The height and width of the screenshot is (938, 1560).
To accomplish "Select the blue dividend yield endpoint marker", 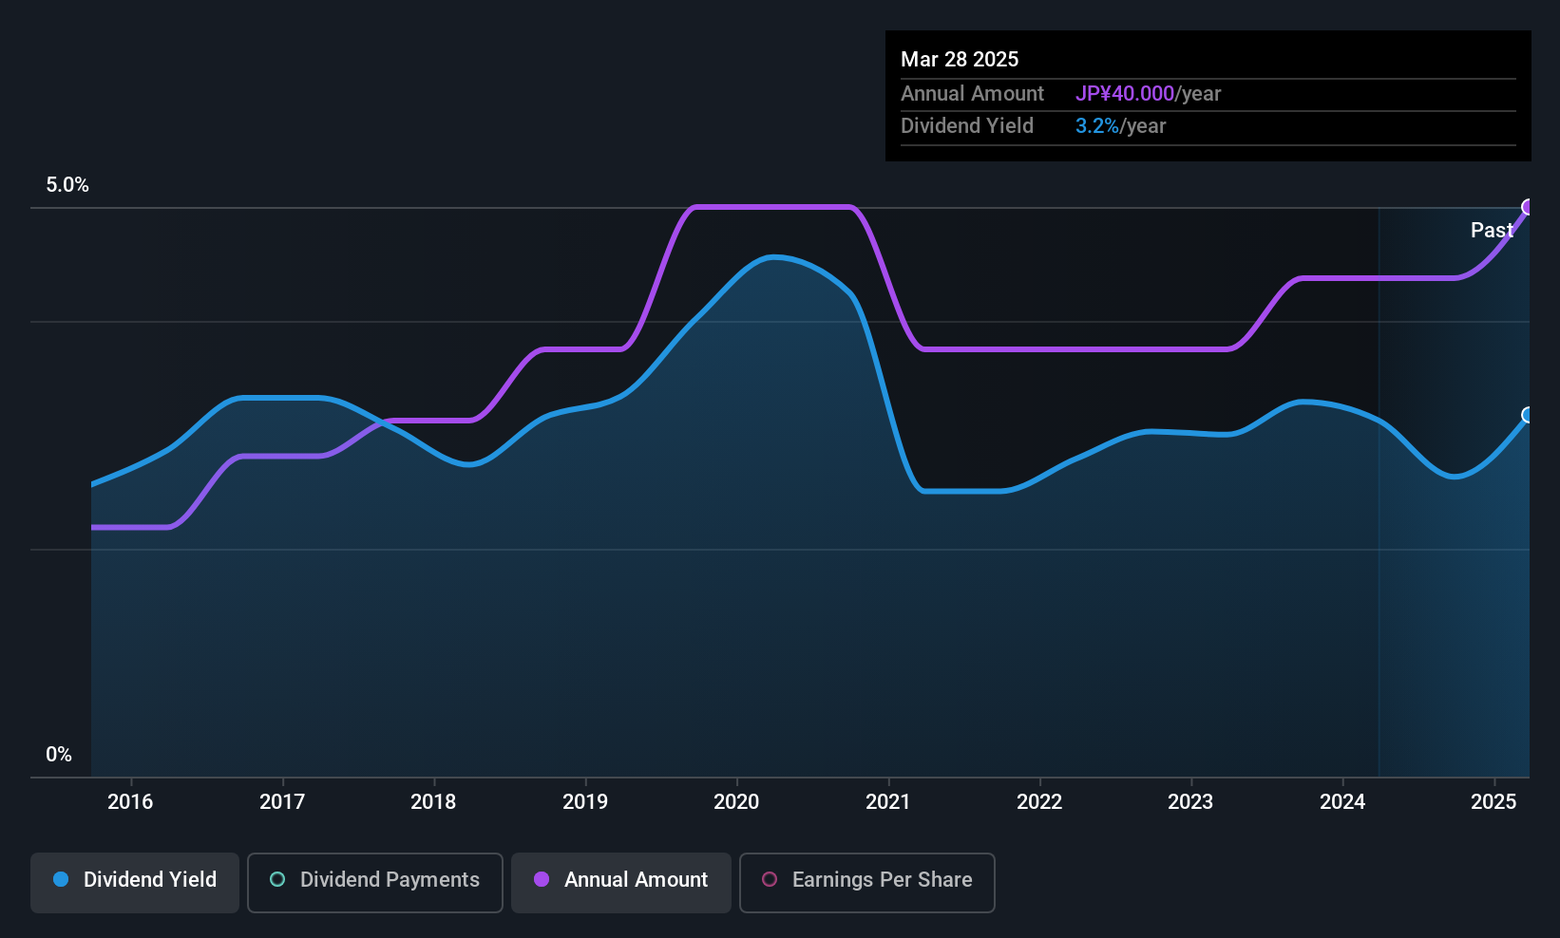I will click(1528, 415).
